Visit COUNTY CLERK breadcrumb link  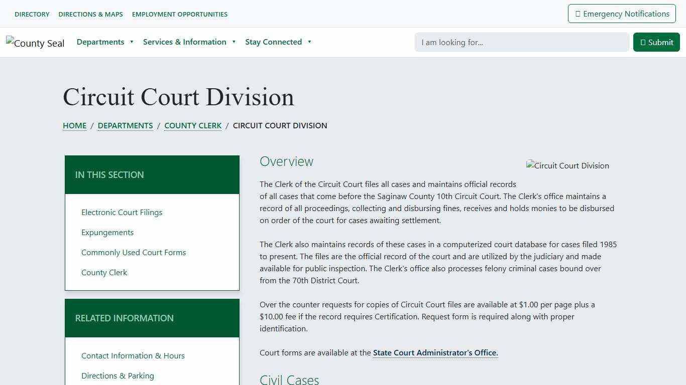pos(193,125)
